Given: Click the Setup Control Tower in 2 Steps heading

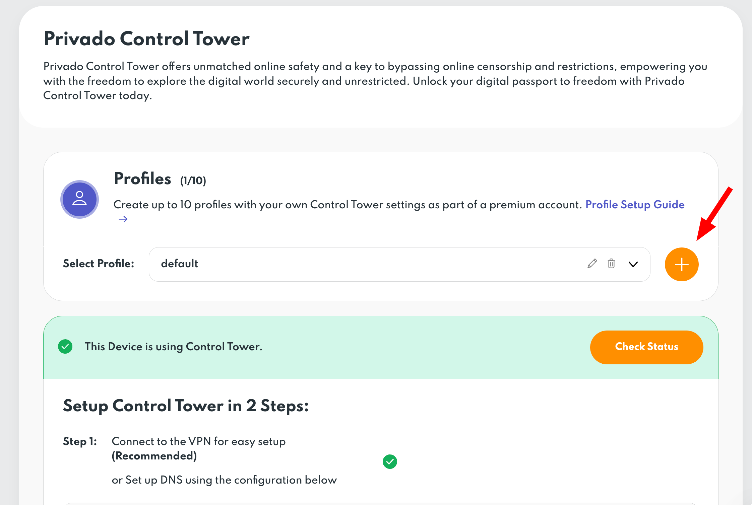Looking at the screenshot, I should pyautogui.click(x=186, y=406).
